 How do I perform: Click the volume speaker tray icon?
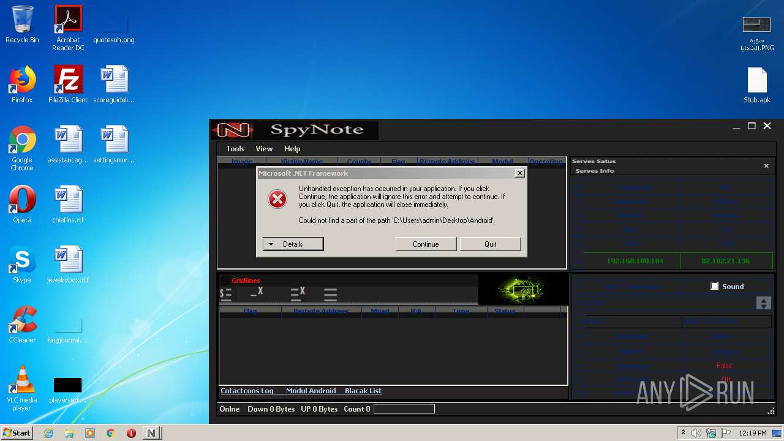tap(696, 433)
